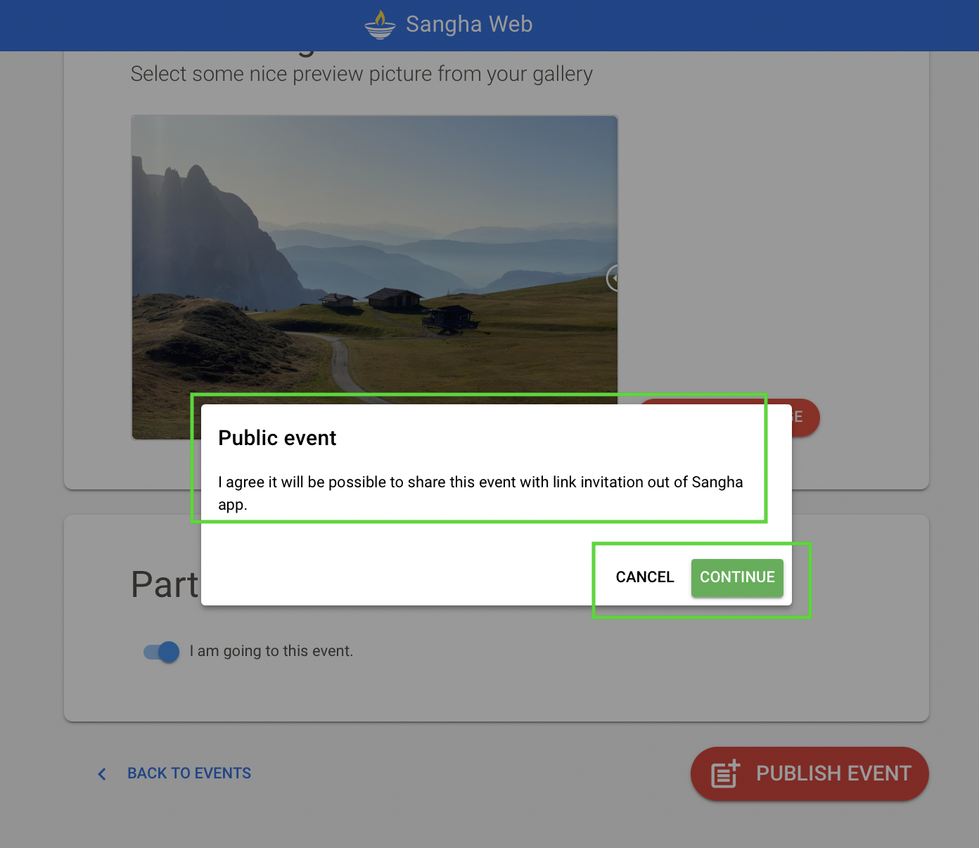
Task: Click the red PUBLISH EVENT button label
Action: click(x=833, y=773)
